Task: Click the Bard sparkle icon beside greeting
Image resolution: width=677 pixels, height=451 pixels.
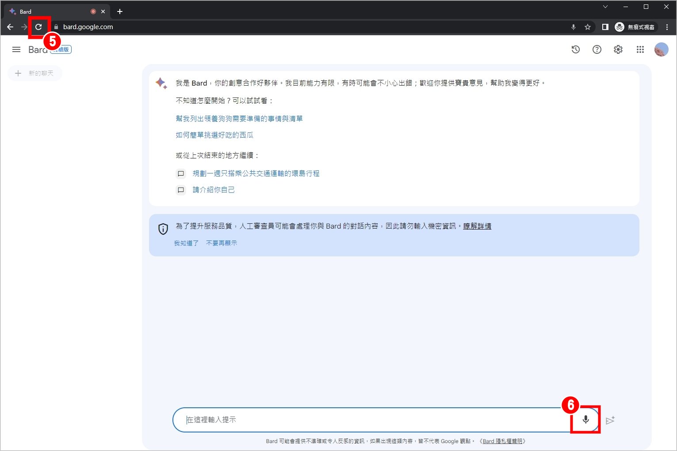Action: (161, 83)
